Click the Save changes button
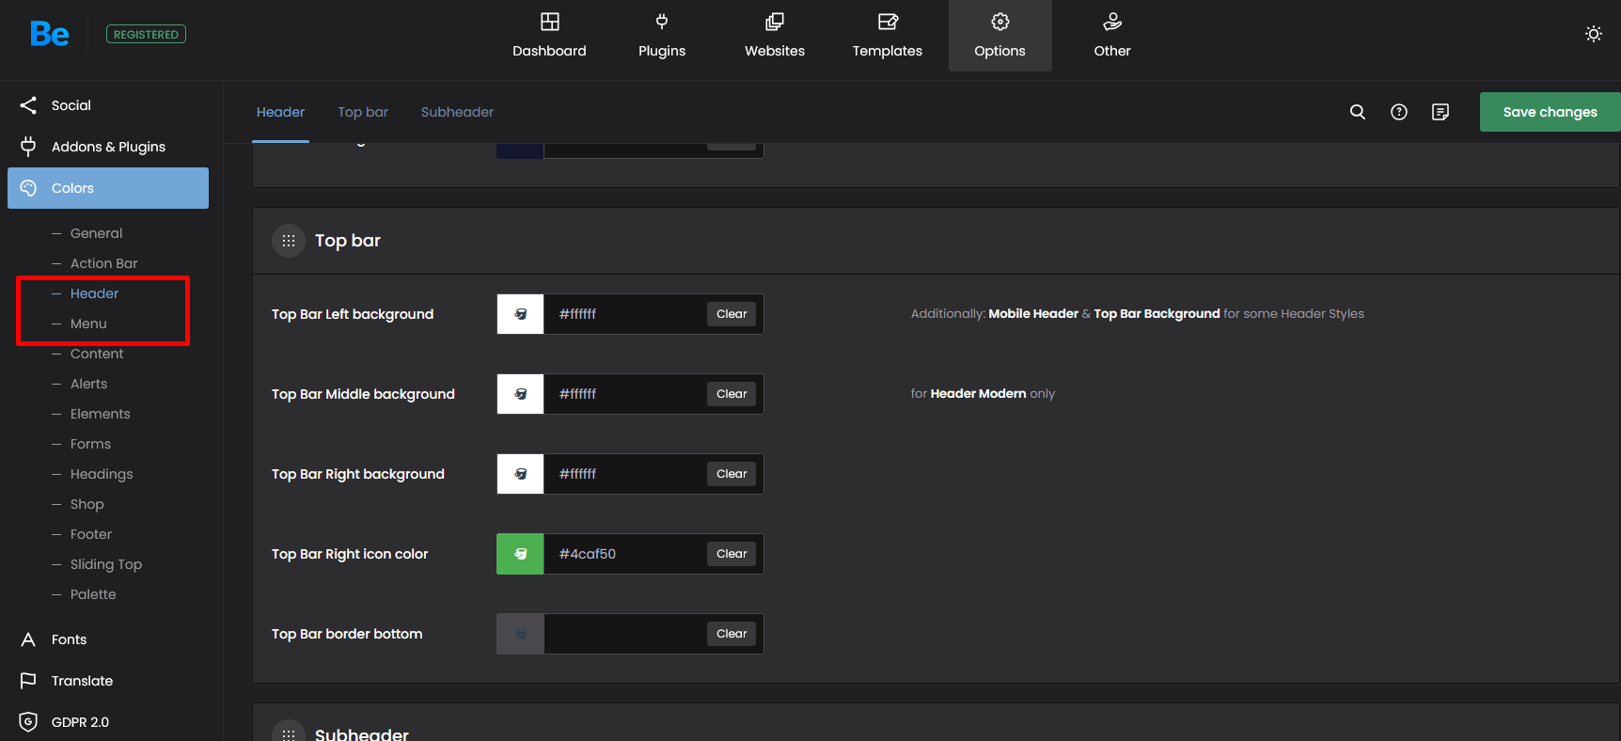 tap(1549, 112)
